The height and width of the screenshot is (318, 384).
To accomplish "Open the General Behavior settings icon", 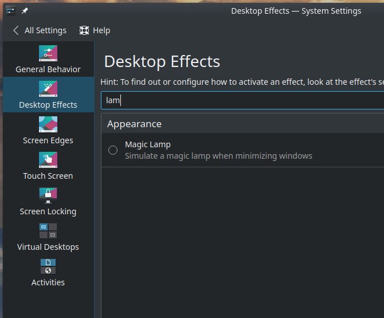I will [48, 53].
